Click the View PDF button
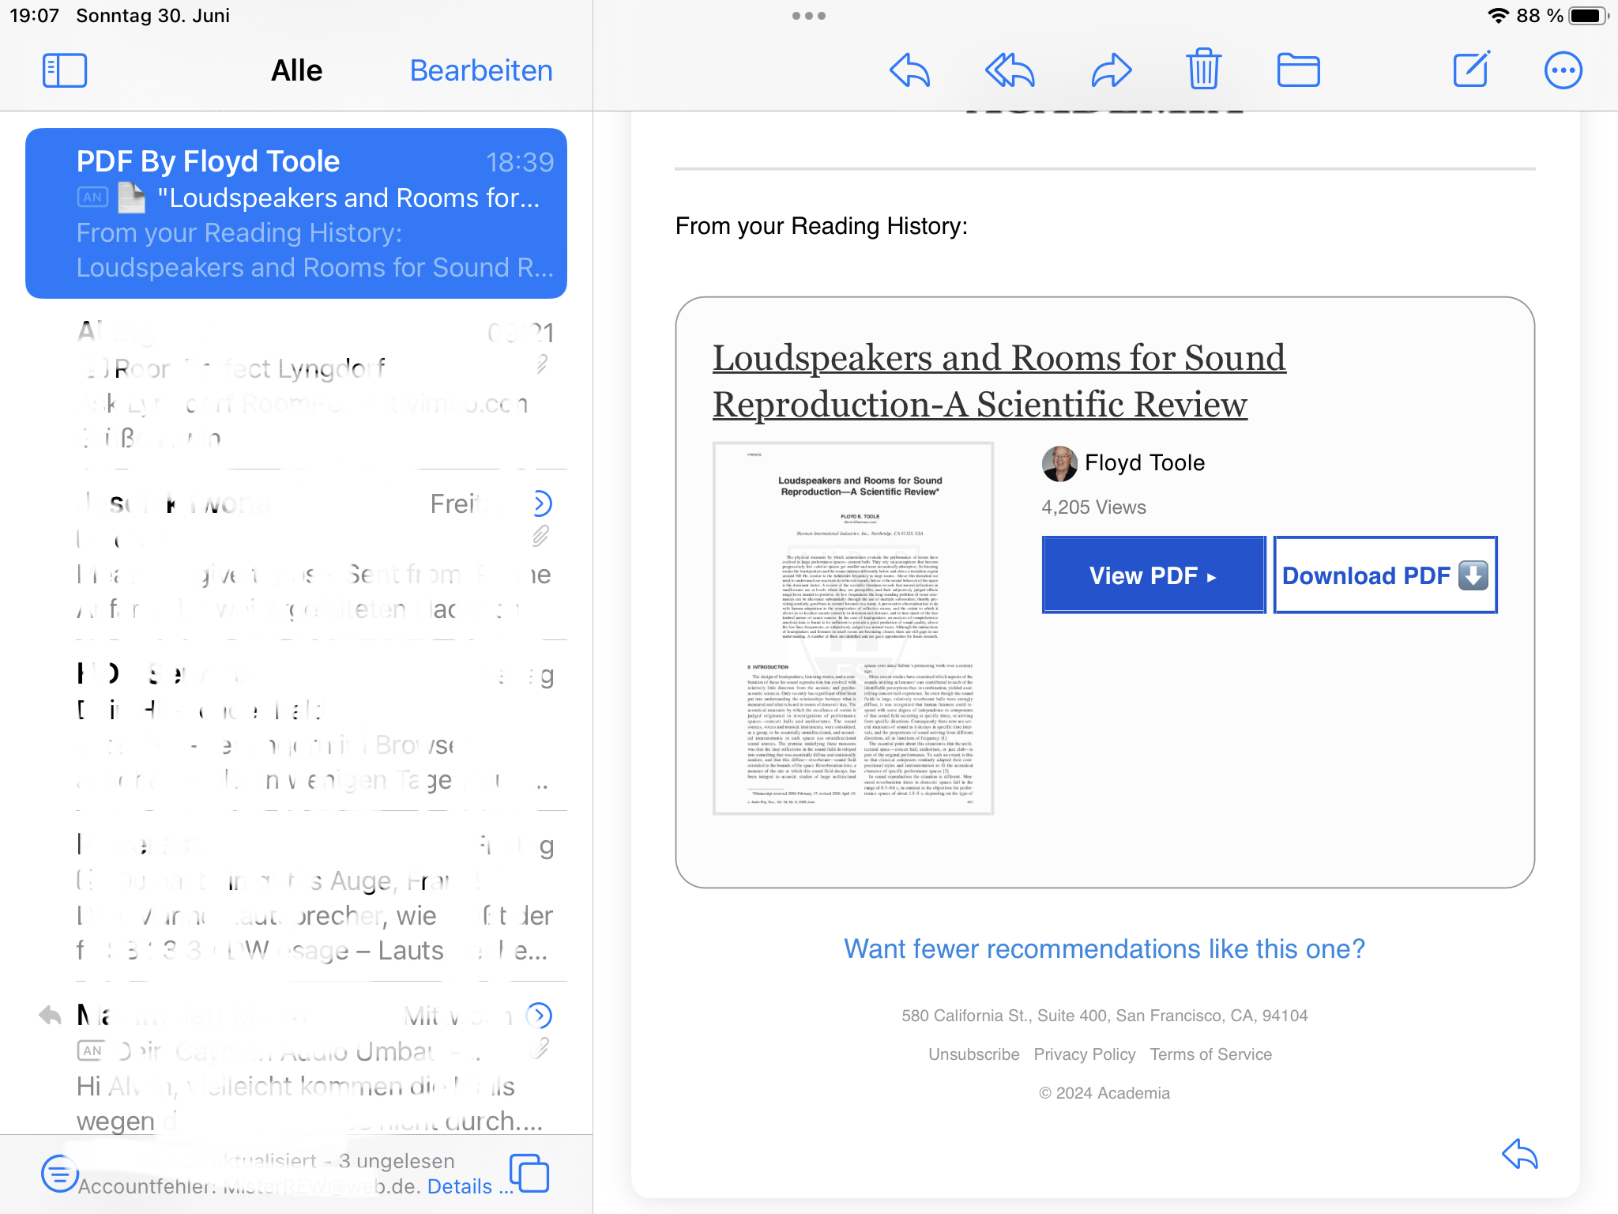1618x1214 pixels. click(x=1153, y=575)
